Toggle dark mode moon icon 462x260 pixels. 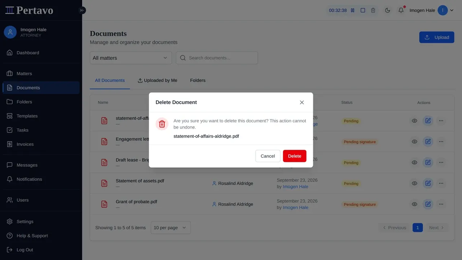[x=388, y=10]
